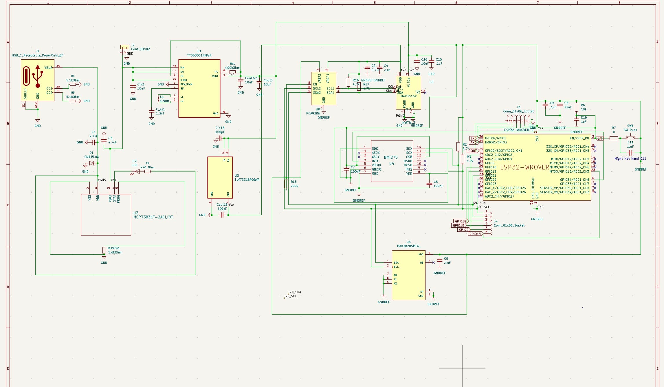664x387 pixels.
Task: Click the GPIO19 global label flag
Action: point(461,221)
